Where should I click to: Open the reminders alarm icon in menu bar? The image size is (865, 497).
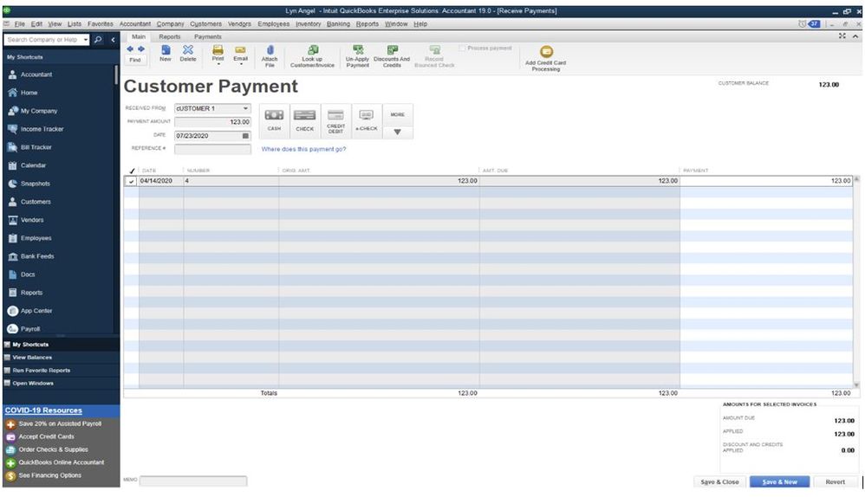pyautogui.click(x=802, y=23)
